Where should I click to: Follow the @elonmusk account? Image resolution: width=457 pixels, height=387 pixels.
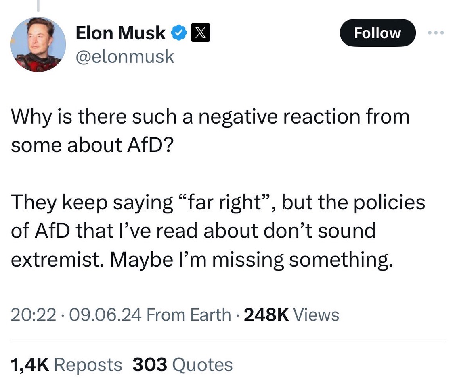pos(377,33)
